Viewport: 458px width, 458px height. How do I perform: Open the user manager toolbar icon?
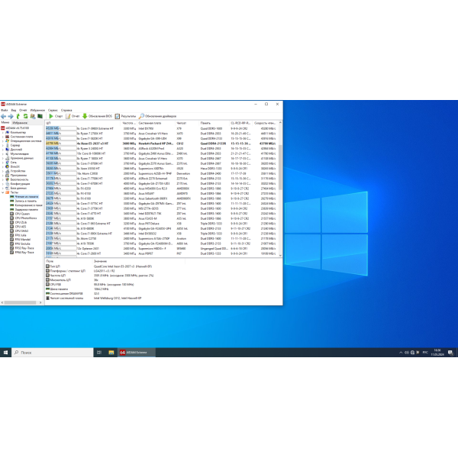33,116
